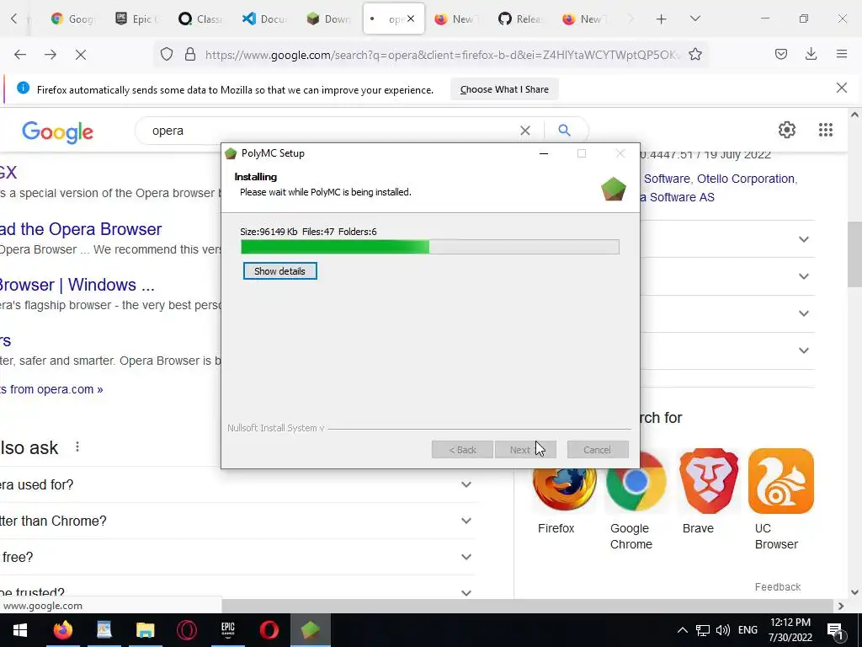Viewport: 862px width, 647px height.
Task: Go to the Google home logo
Action: coord(58,131)
